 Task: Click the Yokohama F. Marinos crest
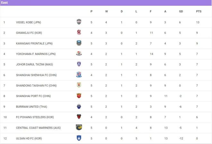[79, 54]
